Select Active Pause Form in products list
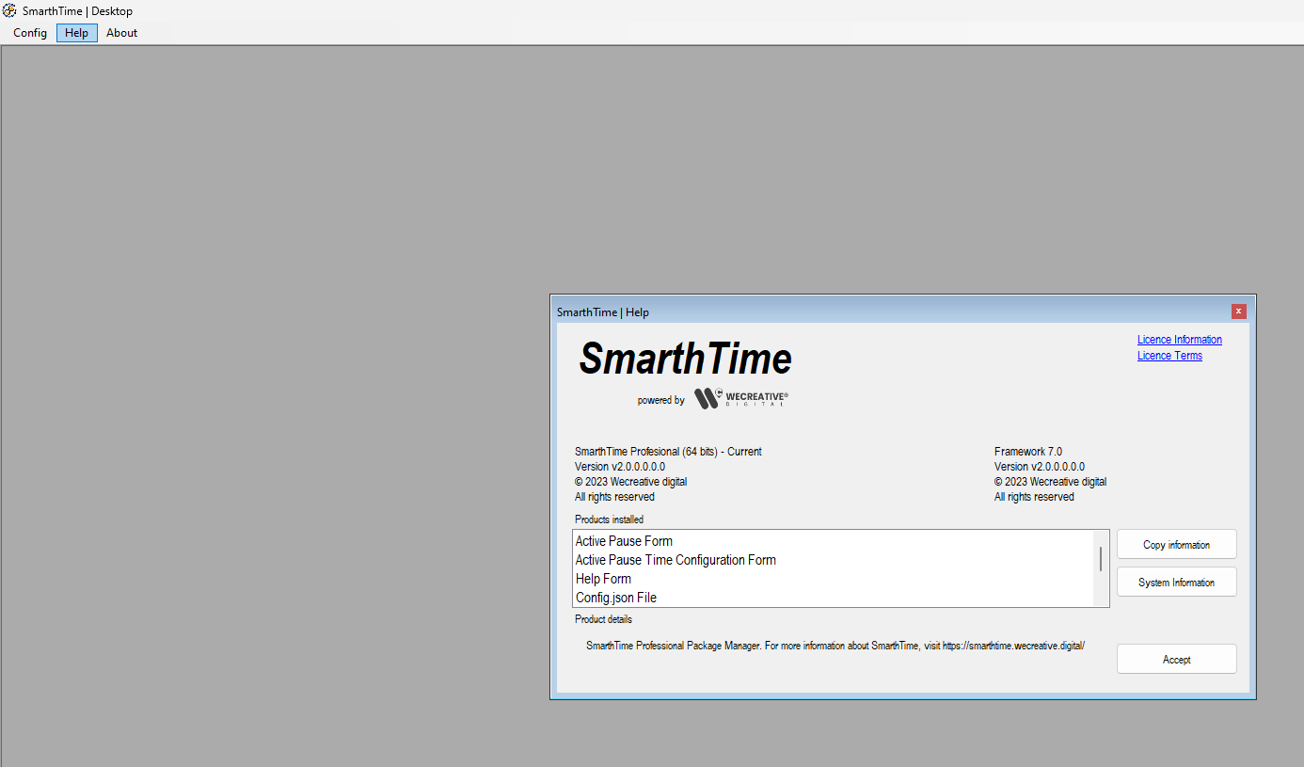The width and height of the screenshot is (1304, 767). [x=833, y=541]
